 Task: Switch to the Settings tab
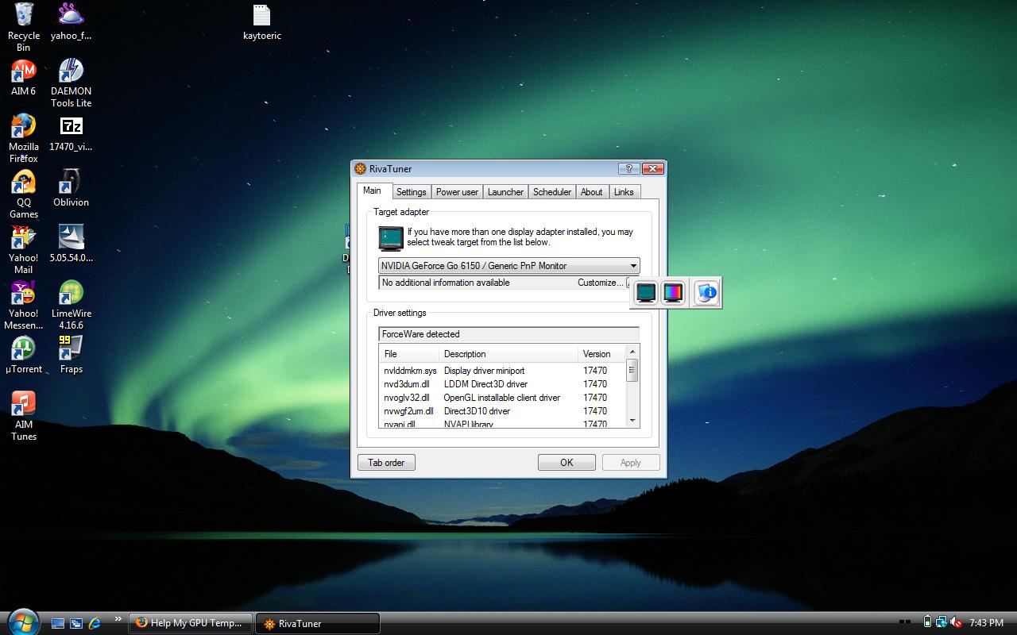tap(411, 192)
